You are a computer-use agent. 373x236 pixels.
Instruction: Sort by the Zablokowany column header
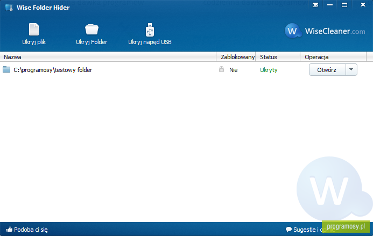pos(236,57)
